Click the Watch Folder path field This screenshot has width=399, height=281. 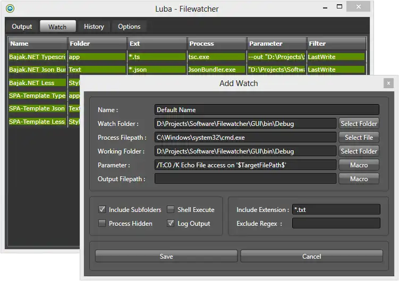(x=245, y=123)
